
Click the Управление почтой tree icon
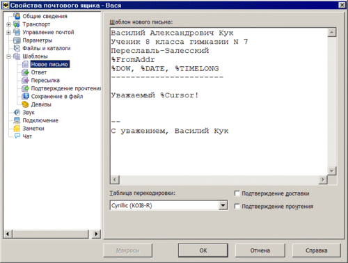pyautogui.click(x=17, y=32)
